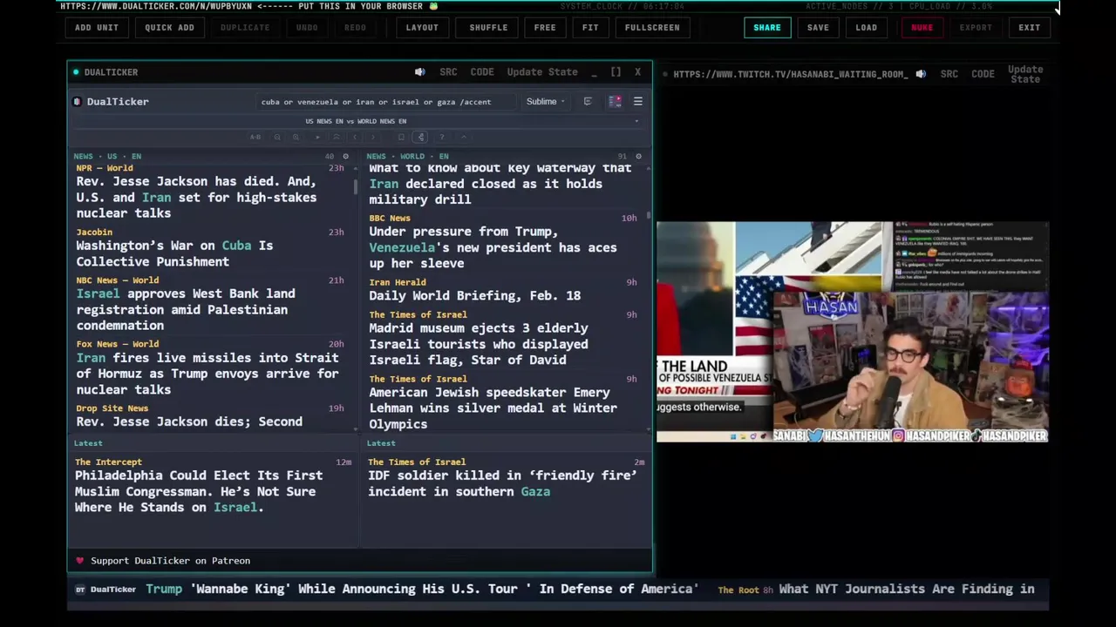Open SRC on the Twitch unit
Screen dimensions: 1116x627
point(949,74)
